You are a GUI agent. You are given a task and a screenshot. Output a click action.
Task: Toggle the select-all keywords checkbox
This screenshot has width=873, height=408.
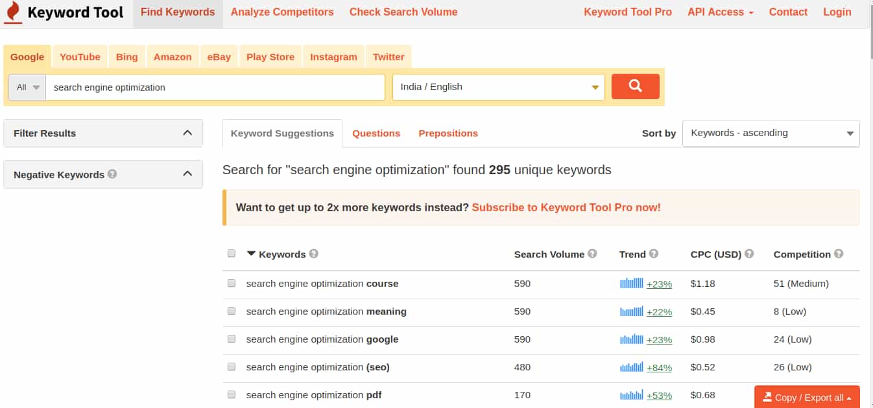[232, 253]
